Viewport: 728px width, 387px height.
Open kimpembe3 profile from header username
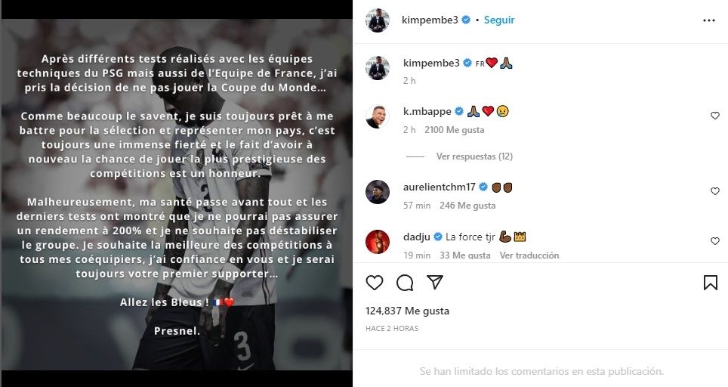(x=430, y=20)
